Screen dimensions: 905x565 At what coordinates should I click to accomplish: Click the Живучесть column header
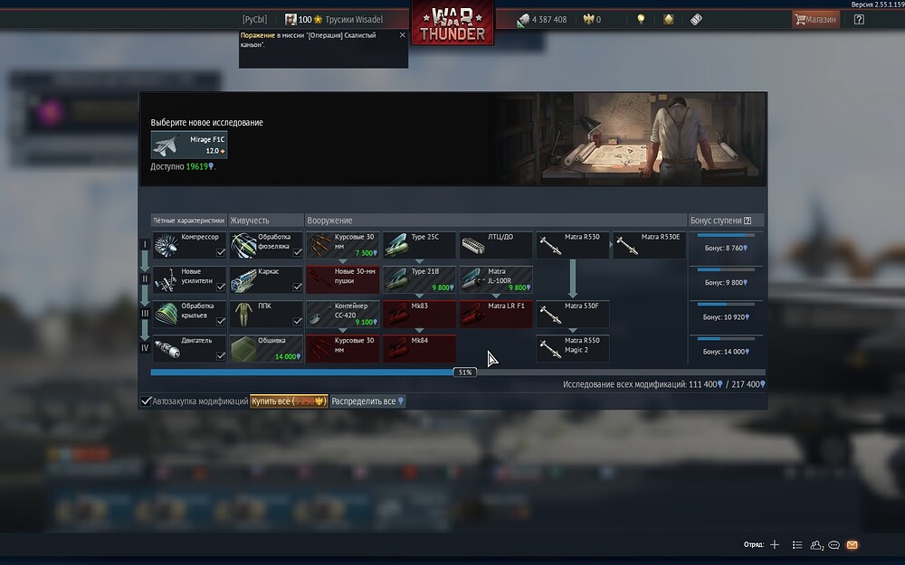point(265,221)
